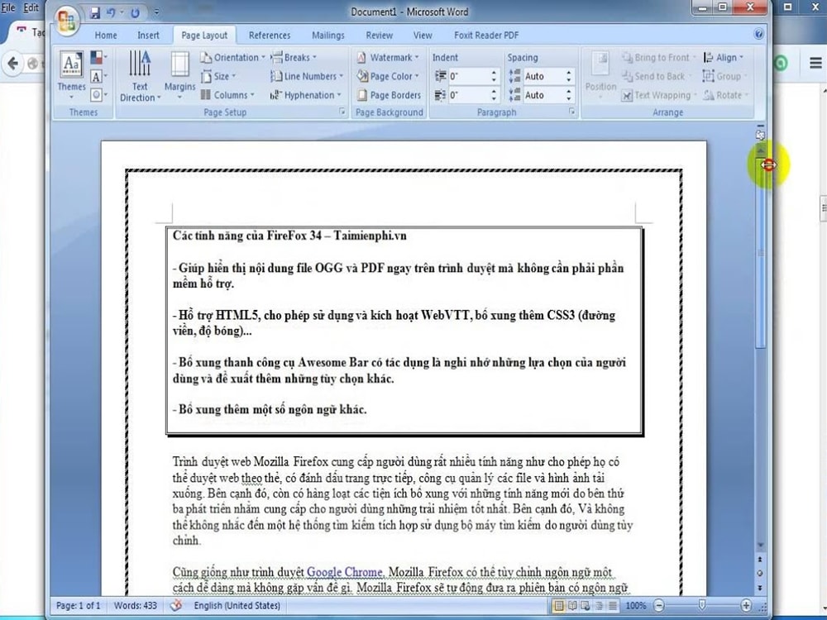Switch to the References tab
Screen dimensions: 827x620
(x=270, y=36)
